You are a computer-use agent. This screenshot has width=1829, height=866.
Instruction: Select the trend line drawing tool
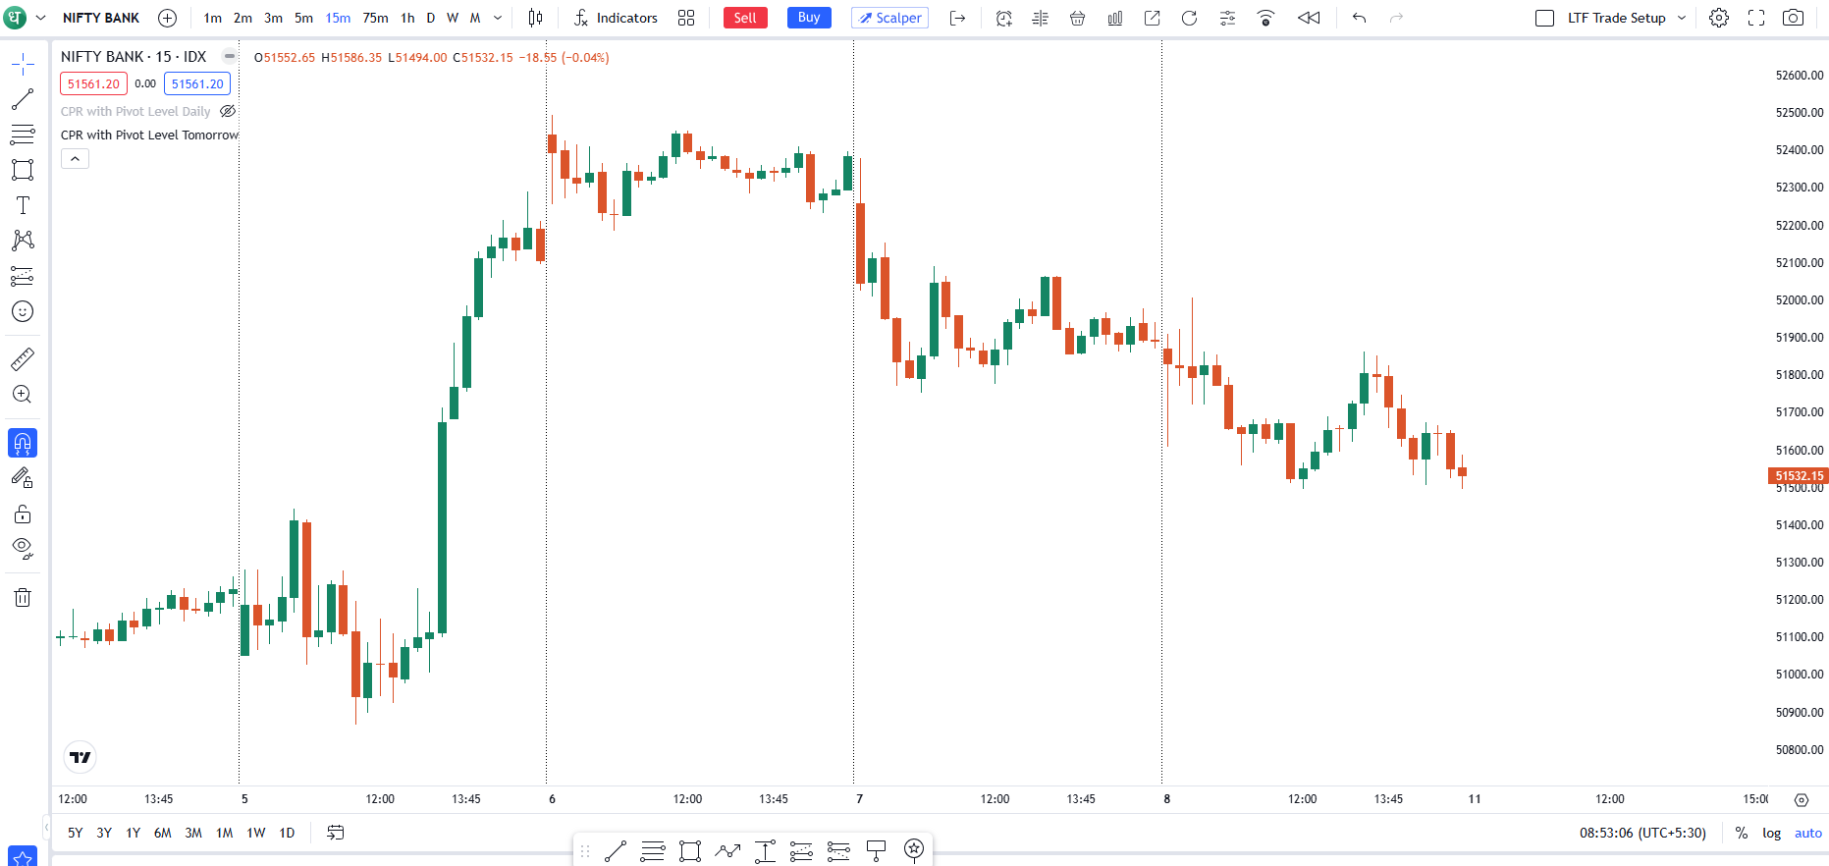[x=23, y=99]
